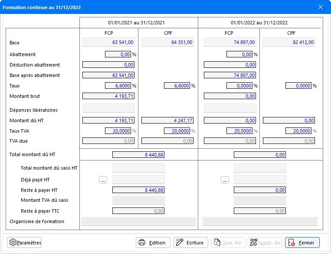Click Abattement percentage field for 2022 FCP
This screenshot has width=331, height=254.
tap(239, 54)
